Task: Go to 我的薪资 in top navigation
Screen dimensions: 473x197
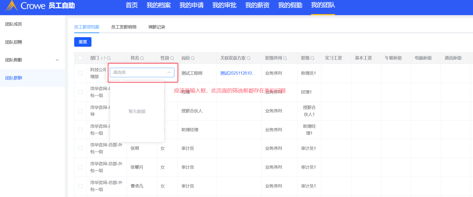Action: coord(257,5)
